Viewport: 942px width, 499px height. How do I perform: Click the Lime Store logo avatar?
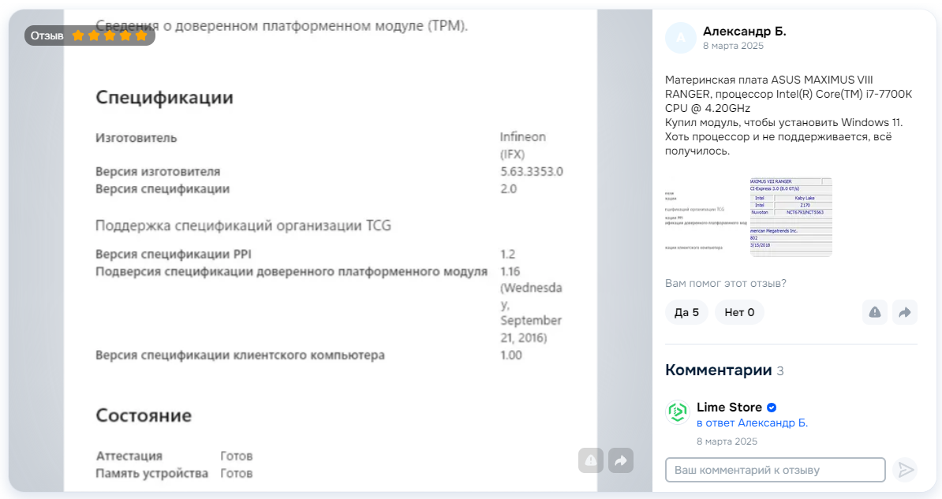coord(677,412)
